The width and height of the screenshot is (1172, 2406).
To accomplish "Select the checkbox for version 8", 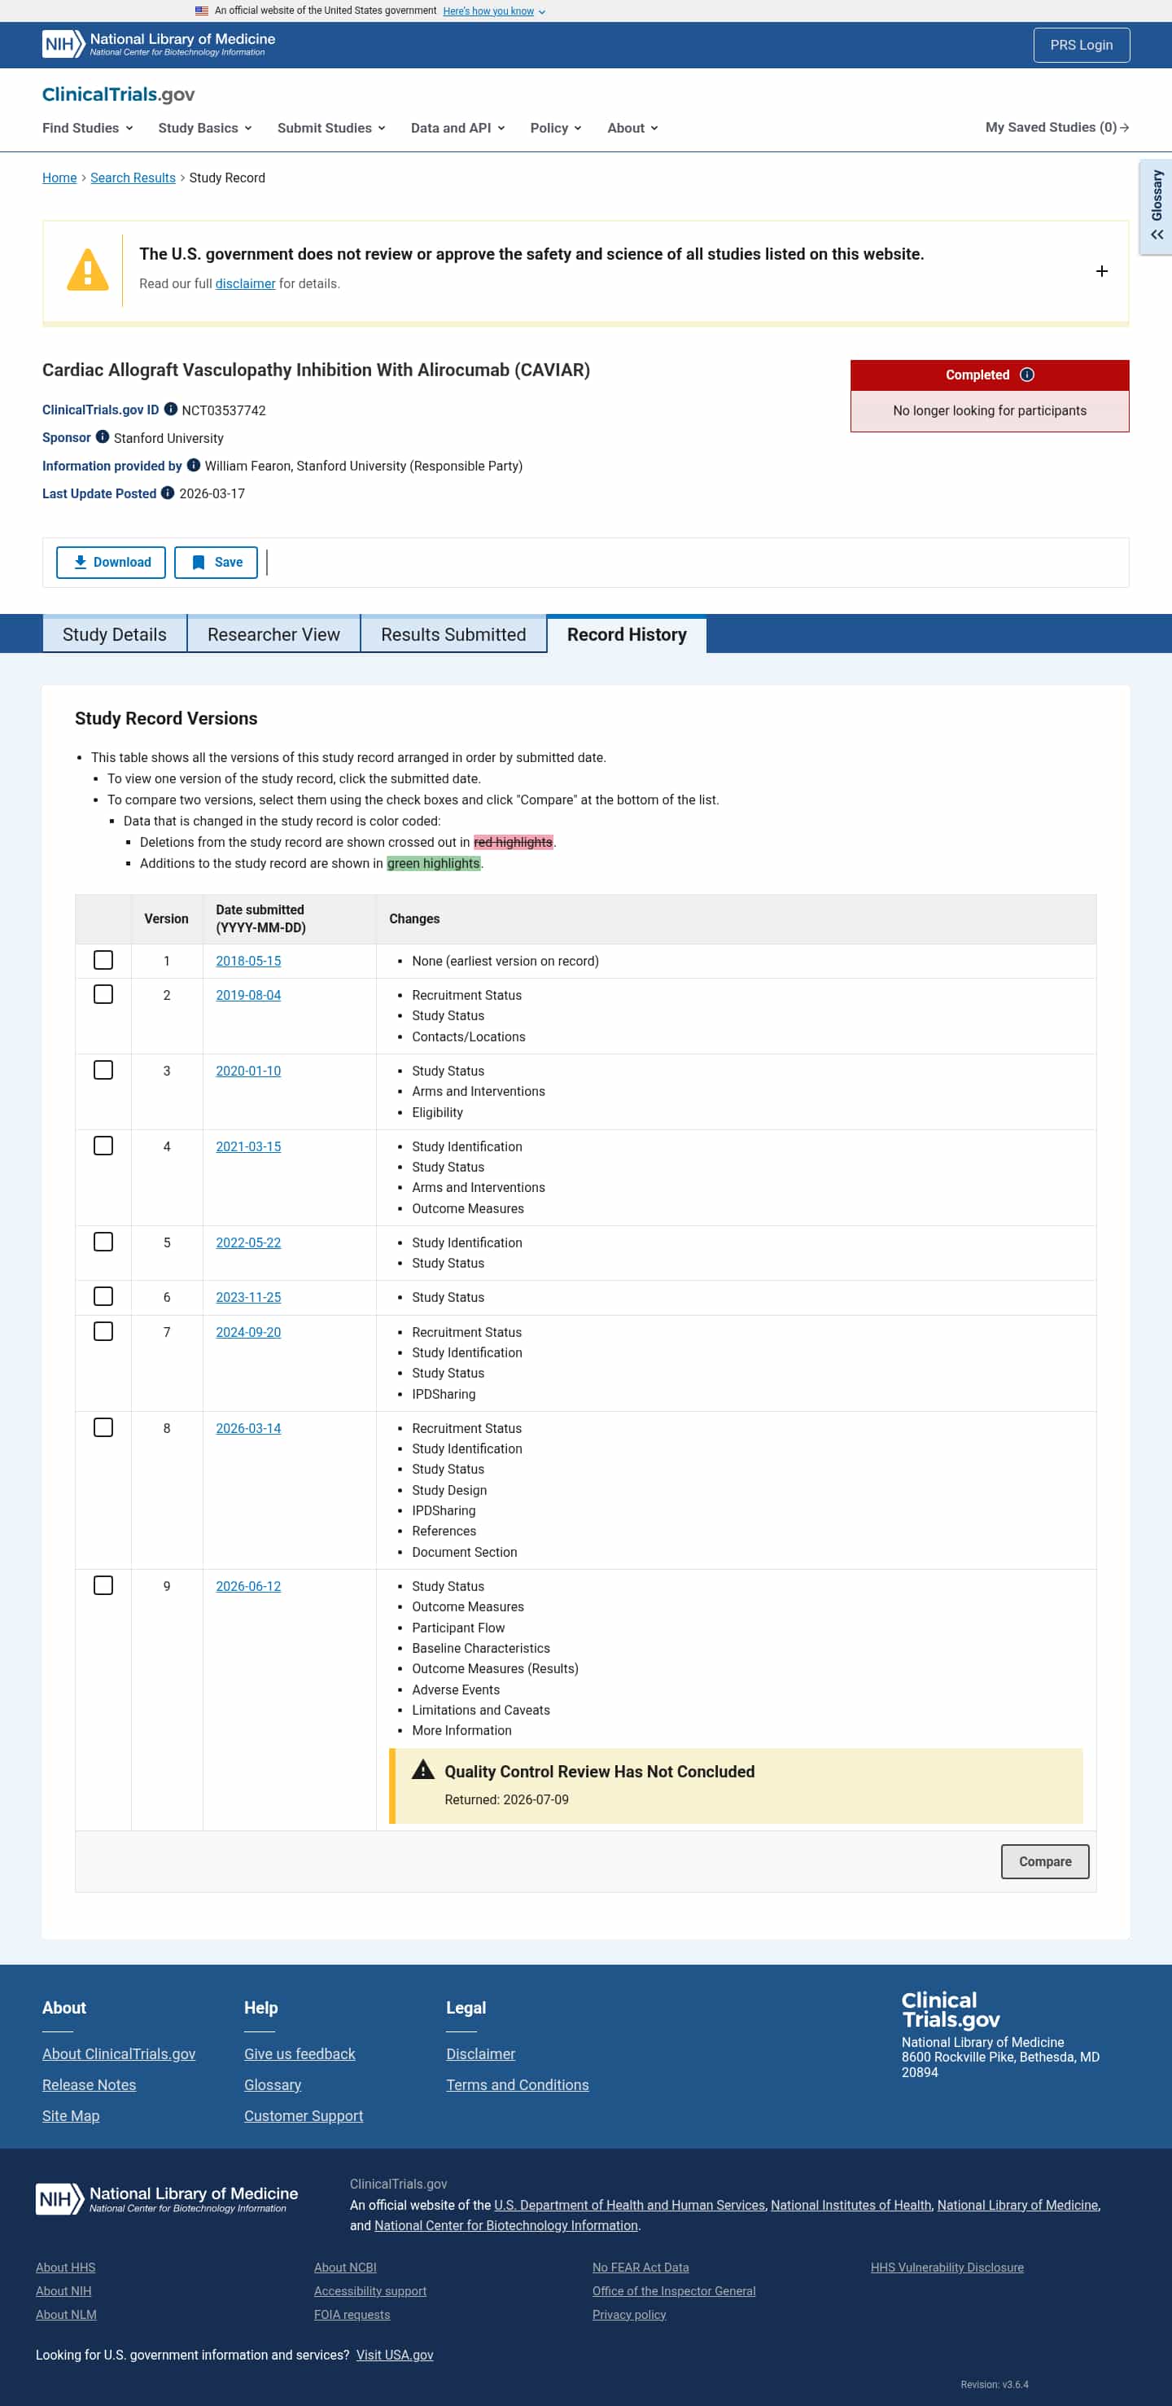I will tap(103, 1428).
